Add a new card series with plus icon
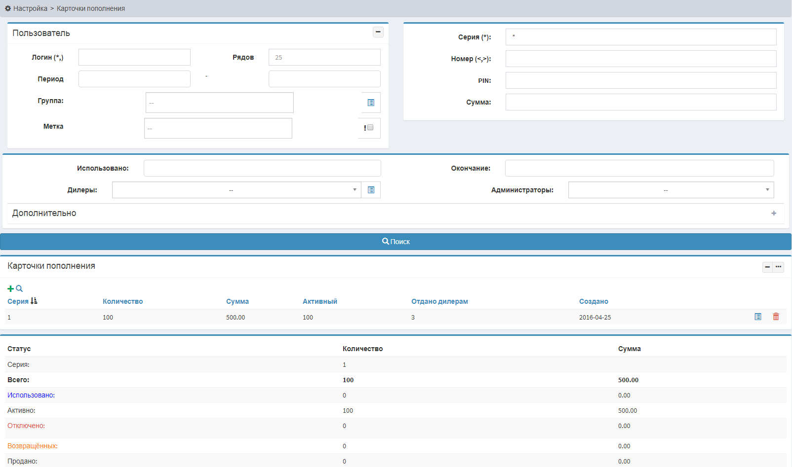Image resolution: width=792 pixels, height=467 pixels. point(10,288)
